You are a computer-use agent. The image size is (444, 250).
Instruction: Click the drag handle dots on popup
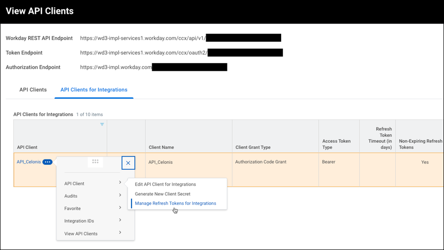click(x=95, y=161)
